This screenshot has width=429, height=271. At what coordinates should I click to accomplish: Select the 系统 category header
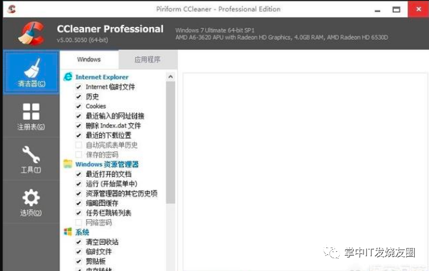click(x=82, y=233)
